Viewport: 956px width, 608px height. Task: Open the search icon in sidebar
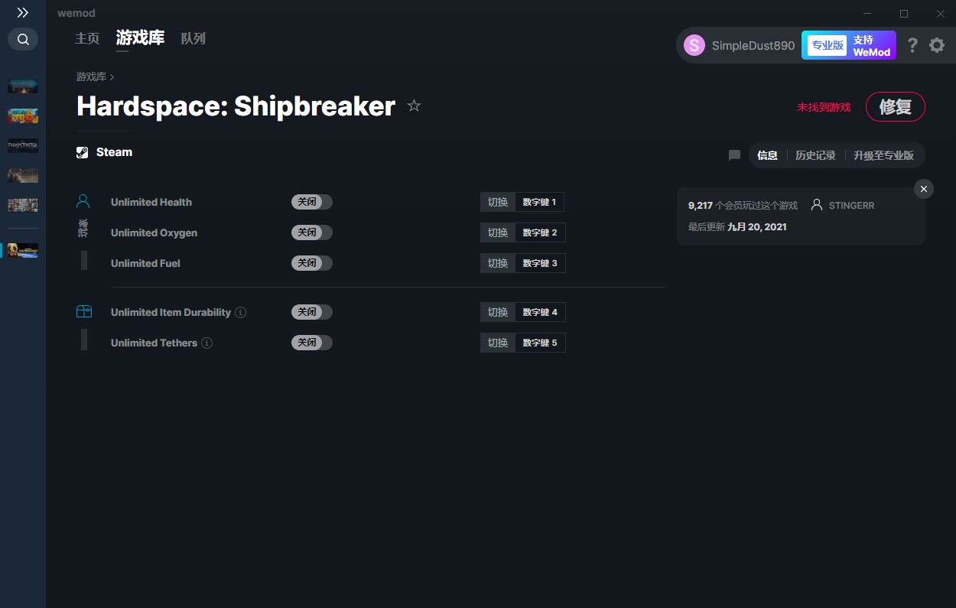click(23, 39)
